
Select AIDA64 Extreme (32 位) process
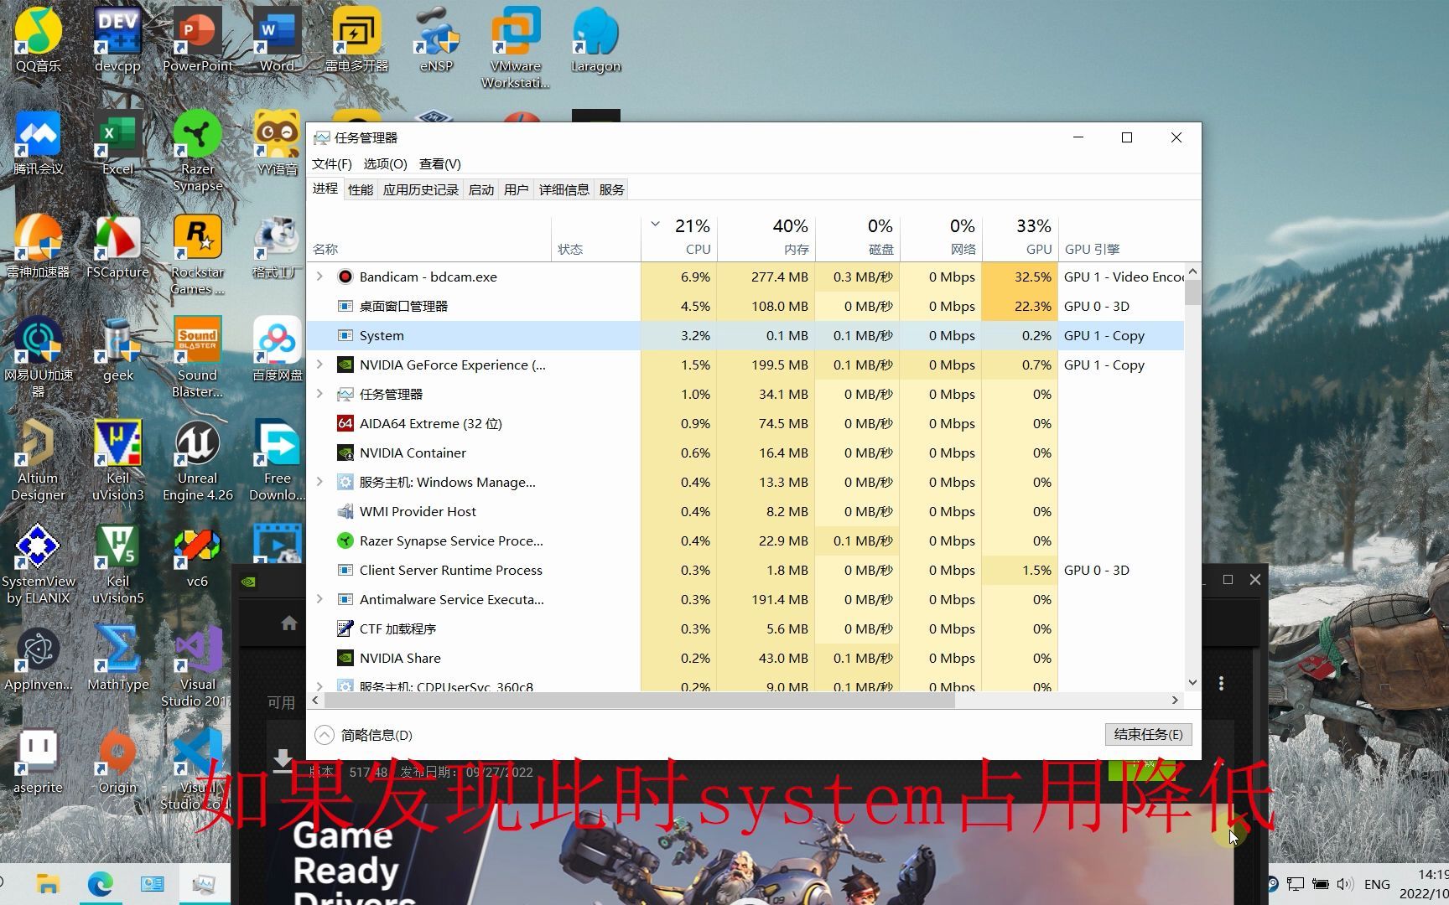pos(745,423)
